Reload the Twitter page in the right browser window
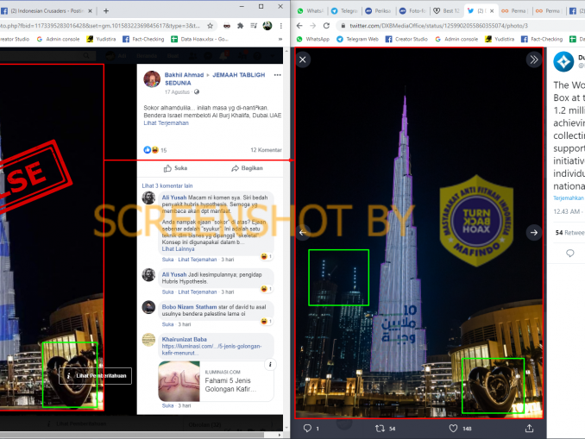 (326, 26)
